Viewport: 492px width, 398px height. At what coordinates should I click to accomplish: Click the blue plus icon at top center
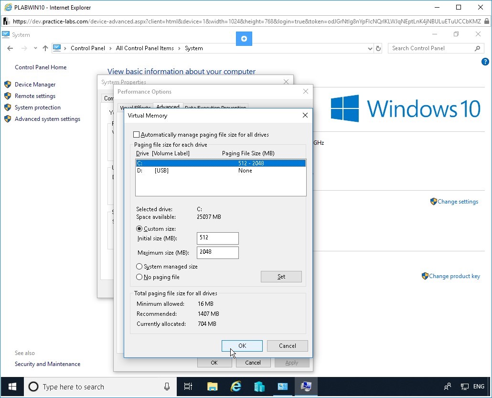tap(244, 39)
